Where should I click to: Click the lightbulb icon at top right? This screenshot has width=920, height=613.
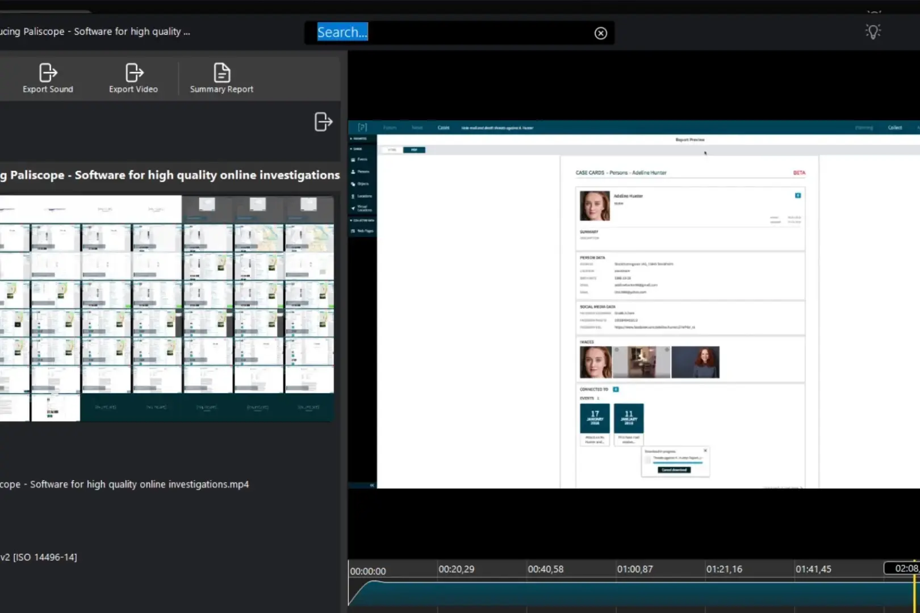[x=873, y=31]
